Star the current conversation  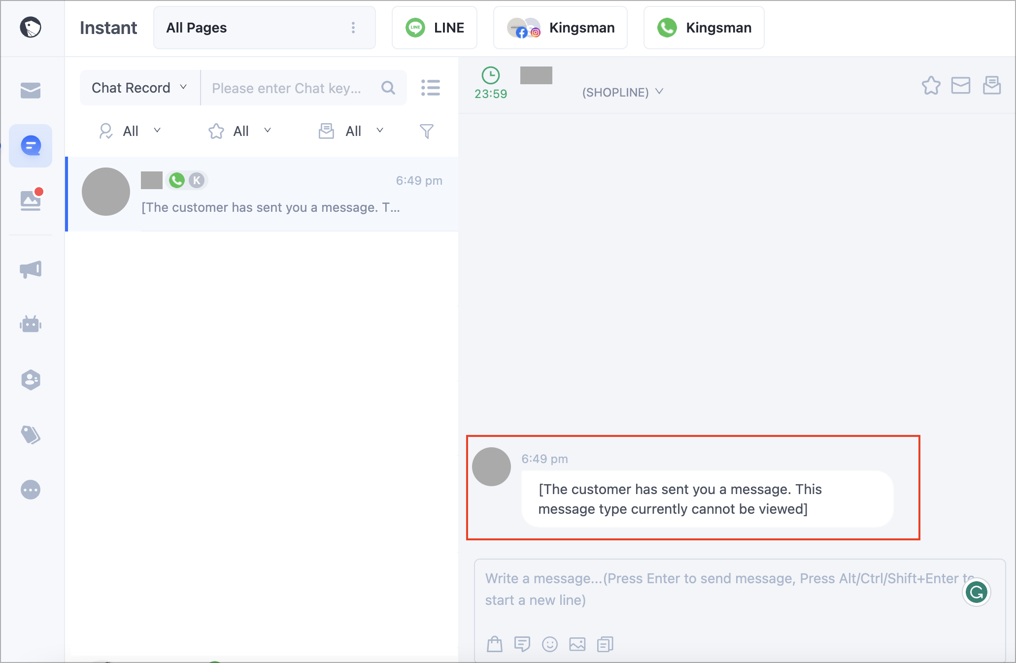931,86
